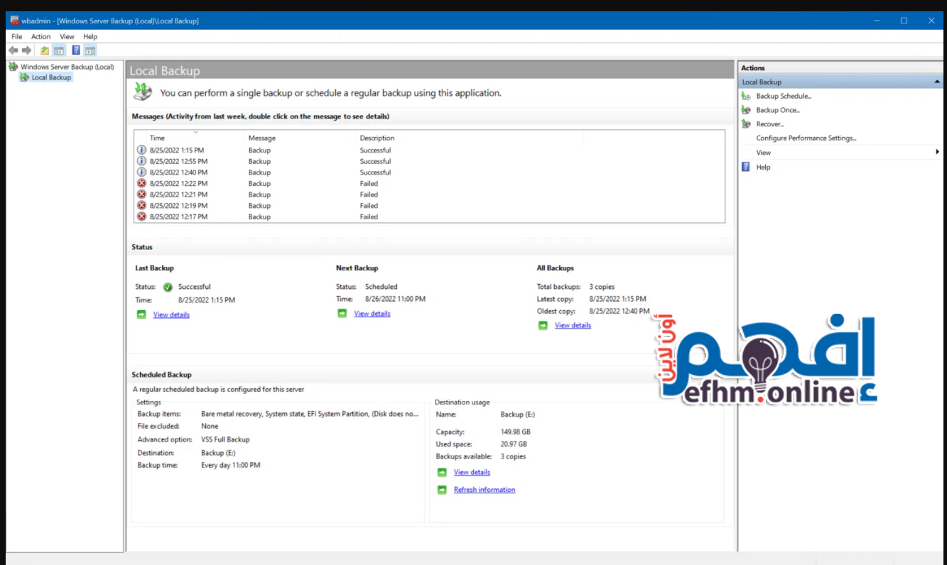Click the Help icon in Actions pane
The height and width of the screenshot is (565, 947).
[x=746, y=167]
